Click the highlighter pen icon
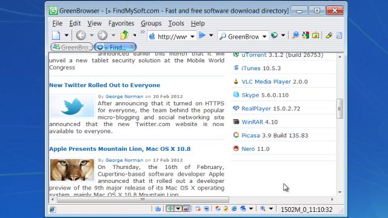The height and width of the screenshot is (218, 388). [x=329, y=35]
